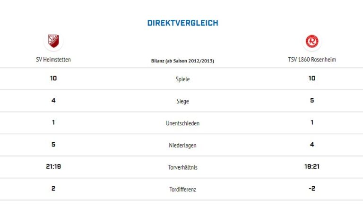Select the Unentschieden row label
Image resolution: width=363 pixels, height=216 pixels.
(x=182, y=123)
